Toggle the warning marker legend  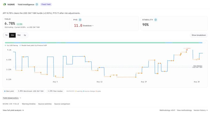coord(79,91)
